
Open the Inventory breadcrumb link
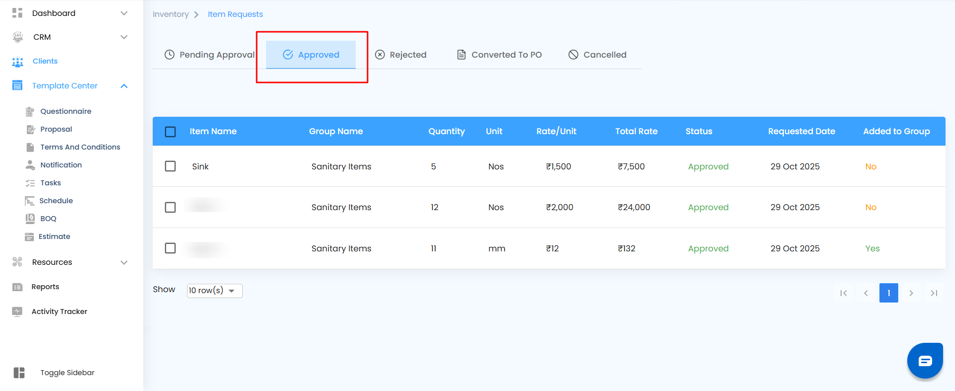[171, 14]
